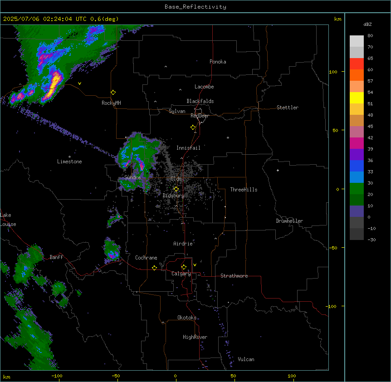391x382 pixels.
Task: Click the Olds town label
Action: click(176, 179)
